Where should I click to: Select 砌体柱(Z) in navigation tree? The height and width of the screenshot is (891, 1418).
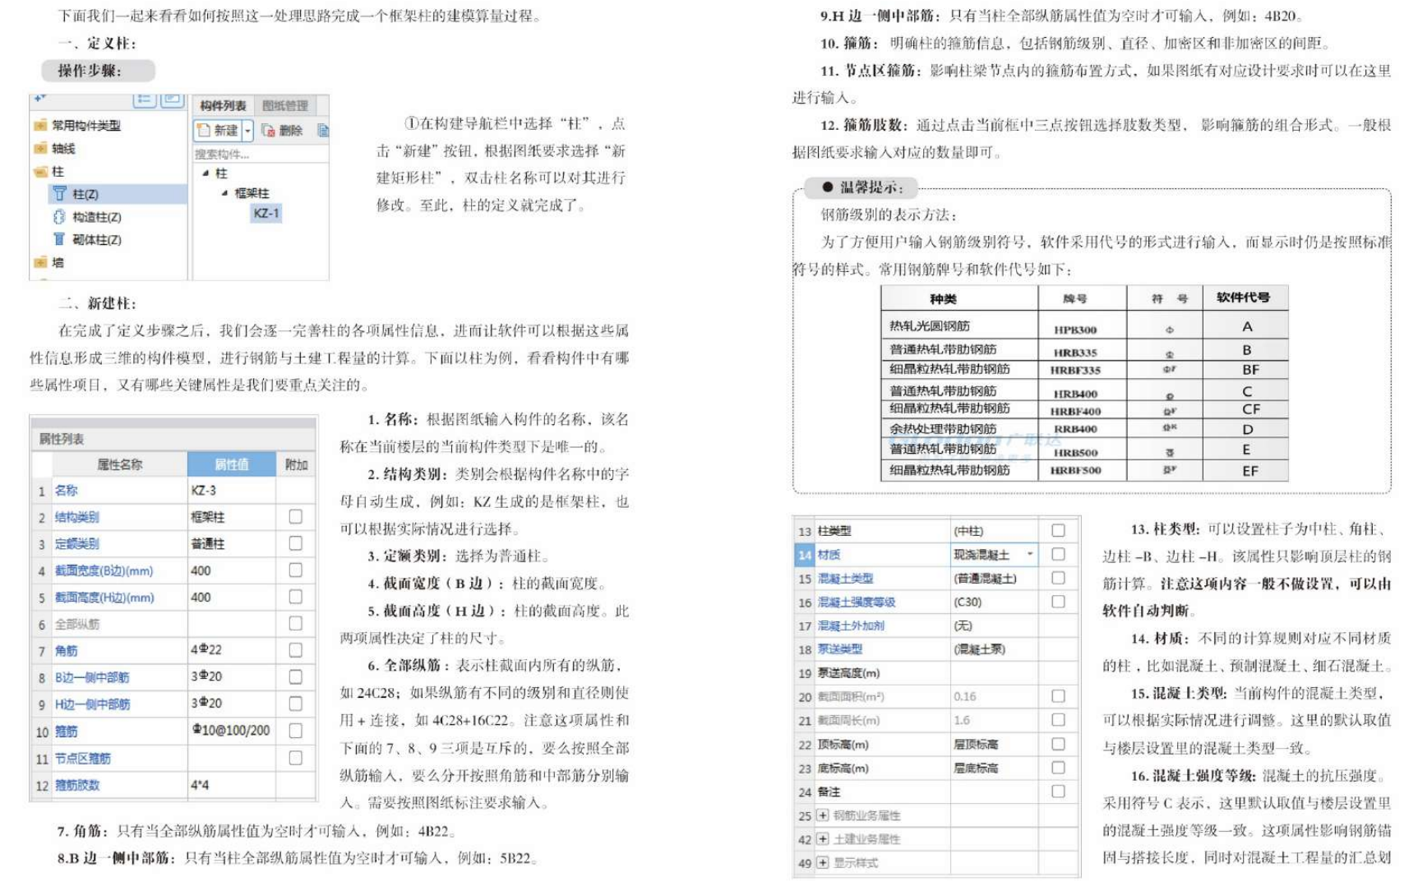[x=96, y=239]
